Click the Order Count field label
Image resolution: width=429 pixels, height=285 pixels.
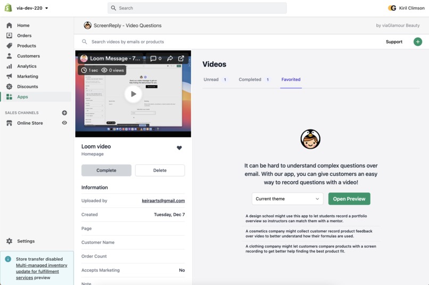coord(94,256)
